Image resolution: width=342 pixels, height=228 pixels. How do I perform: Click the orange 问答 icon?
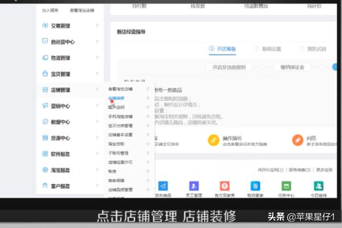(x=298, y=140)
